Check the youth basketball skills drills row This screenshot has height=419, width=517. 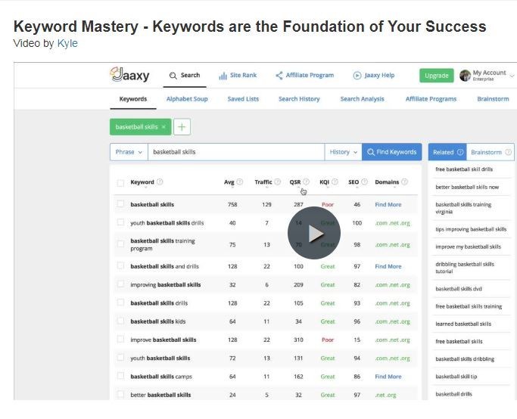click(x=120, y=222)
